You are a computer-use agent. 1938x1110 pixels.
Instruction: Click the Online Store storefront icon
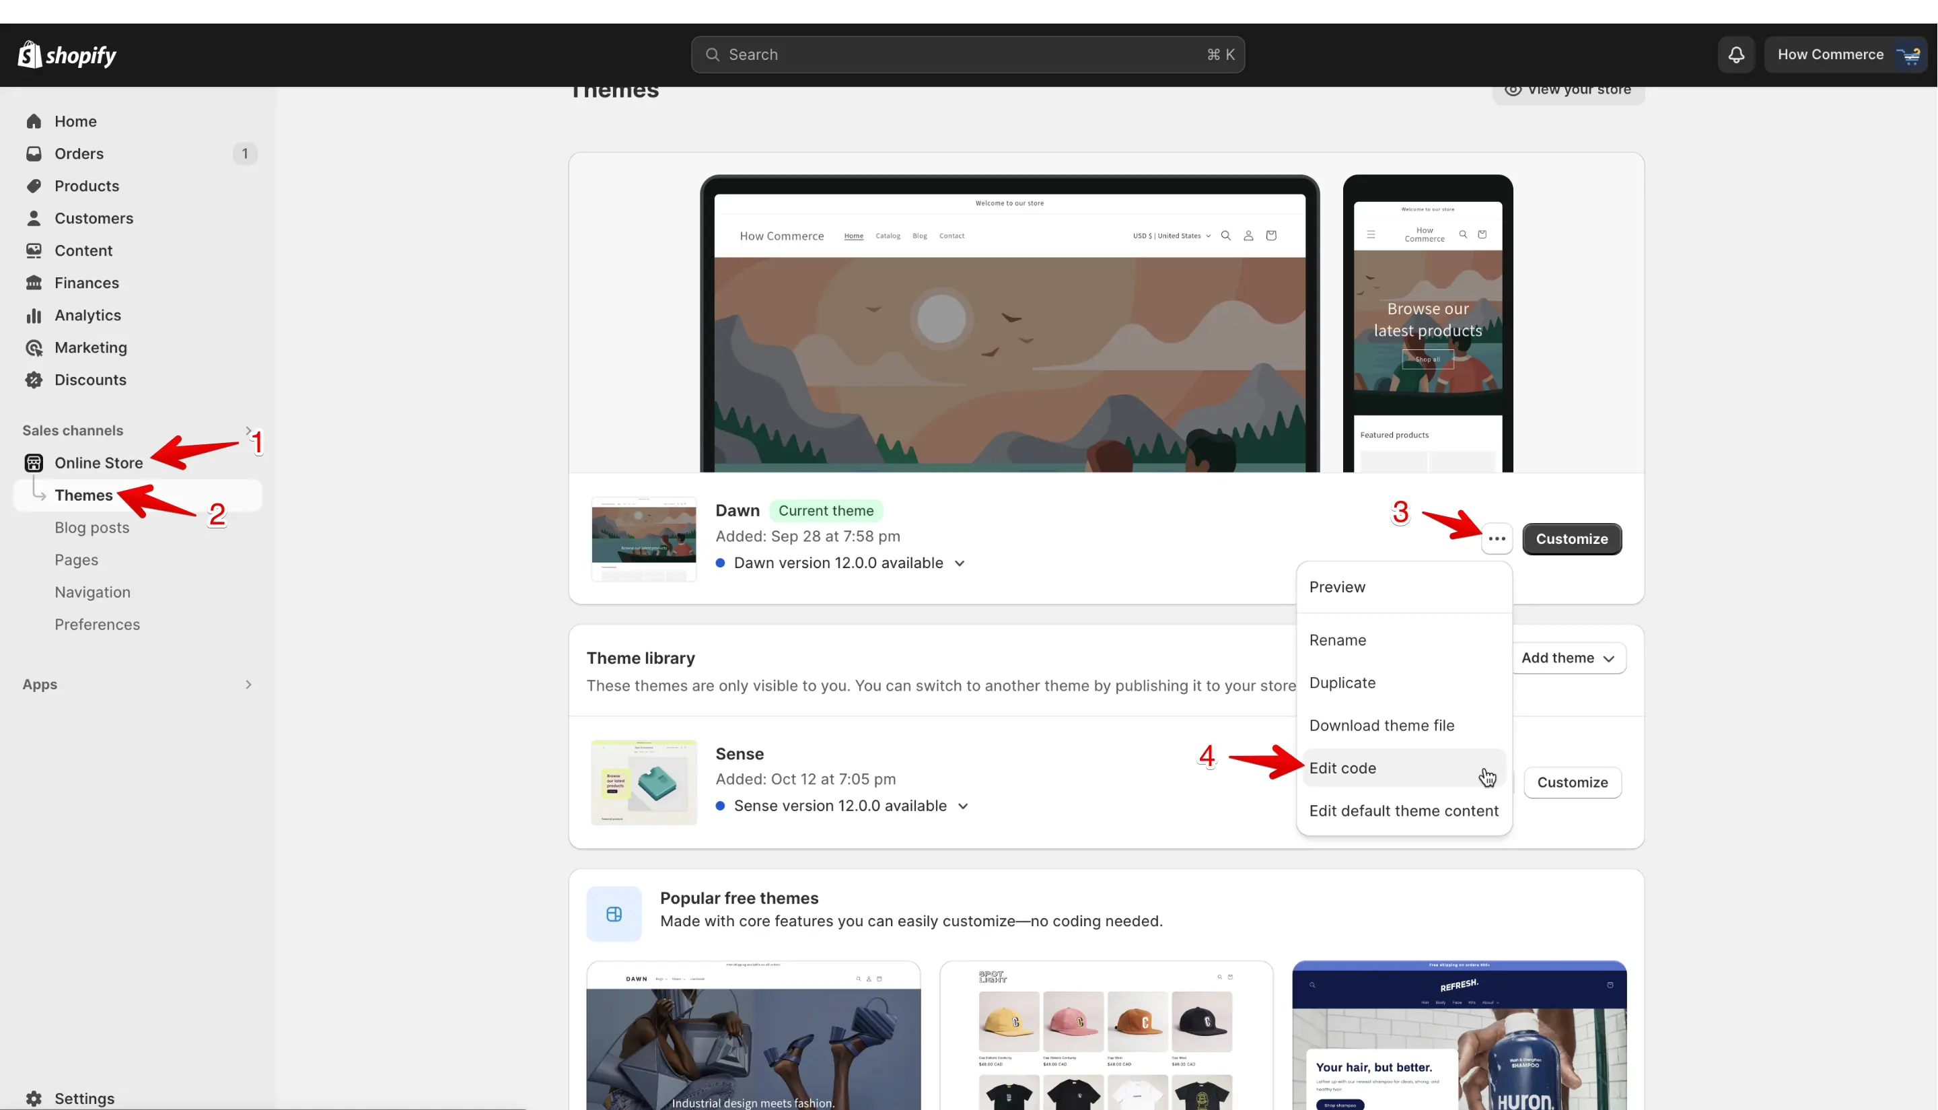pos(34,462)
